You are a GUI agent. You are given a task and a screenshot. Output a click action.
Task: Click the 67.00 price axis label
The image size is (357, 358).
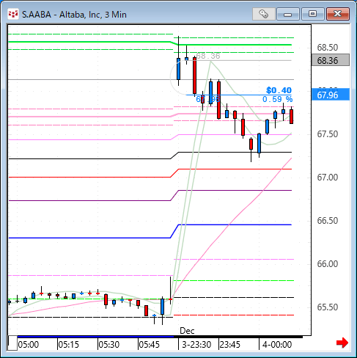coord(328,178)
